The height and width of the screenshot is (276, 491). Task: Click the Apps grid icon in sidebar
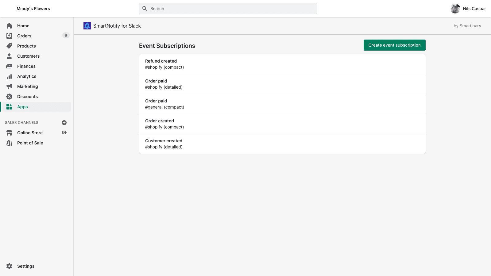pyautogui.click(x=9, y=106)
